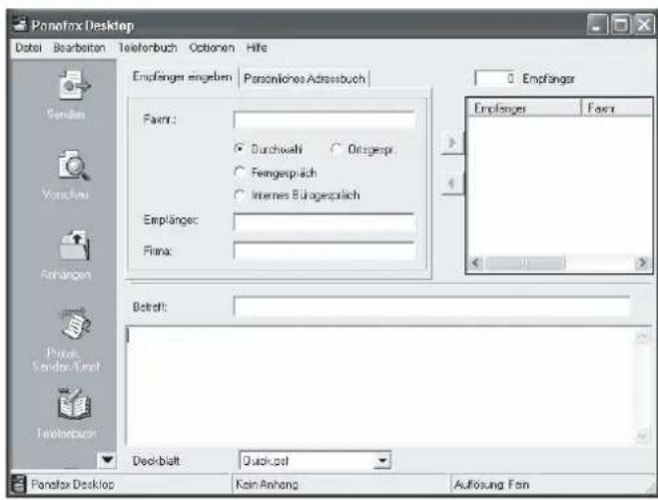Click the Empfänger name input field

[324, 223]
